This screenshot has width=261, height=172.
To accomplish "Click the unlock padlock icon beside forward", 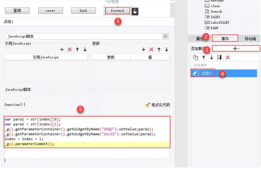I will click(x=135, y=11).
